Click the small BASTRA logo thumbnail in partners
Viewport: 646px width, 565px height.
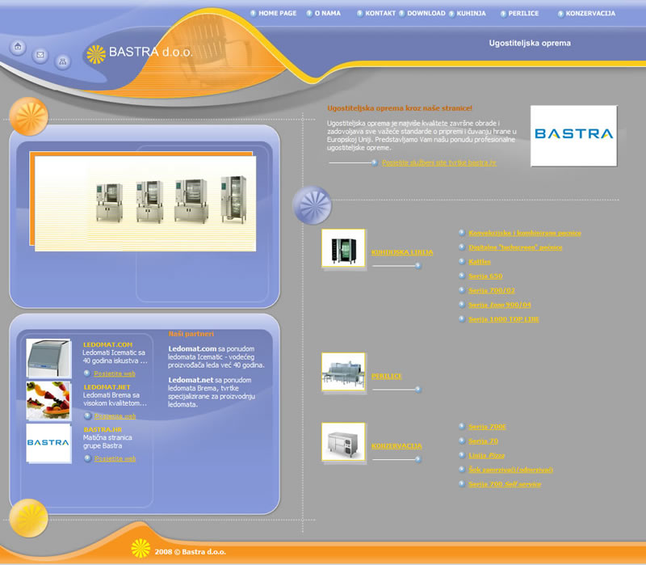[x=48, y=443]
